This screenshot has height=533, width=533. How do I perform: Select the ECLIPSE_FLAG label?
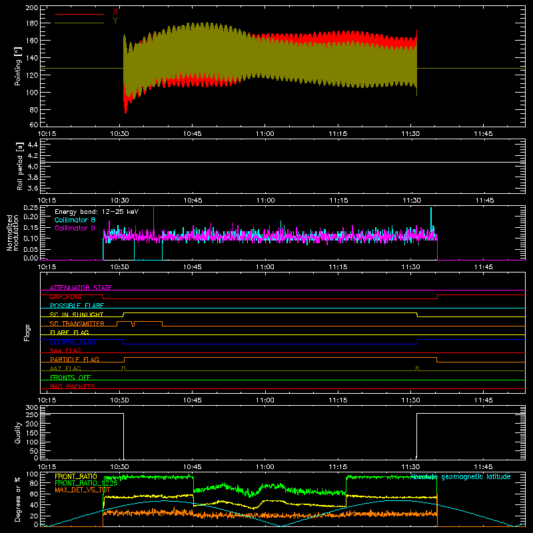[73, 342]
